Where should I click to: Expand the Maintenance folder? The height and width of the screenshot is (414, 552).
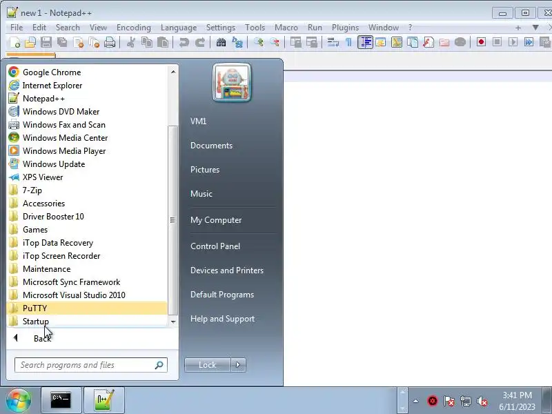(x=87, y=269)
